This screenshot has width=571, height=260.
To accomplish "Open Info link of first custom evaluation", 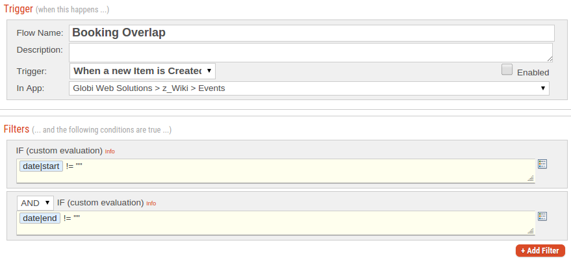I will pyautogui.click(x=110, y=151).
